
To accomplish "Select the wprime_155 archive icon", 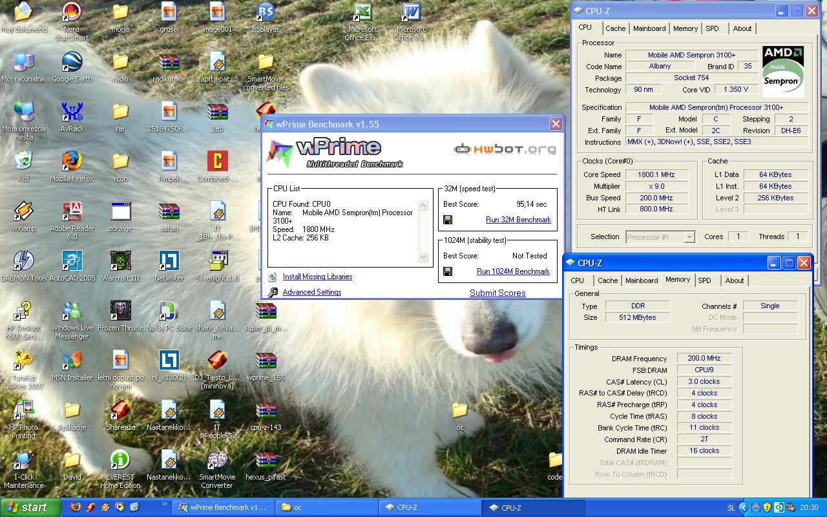I will 266,360.
